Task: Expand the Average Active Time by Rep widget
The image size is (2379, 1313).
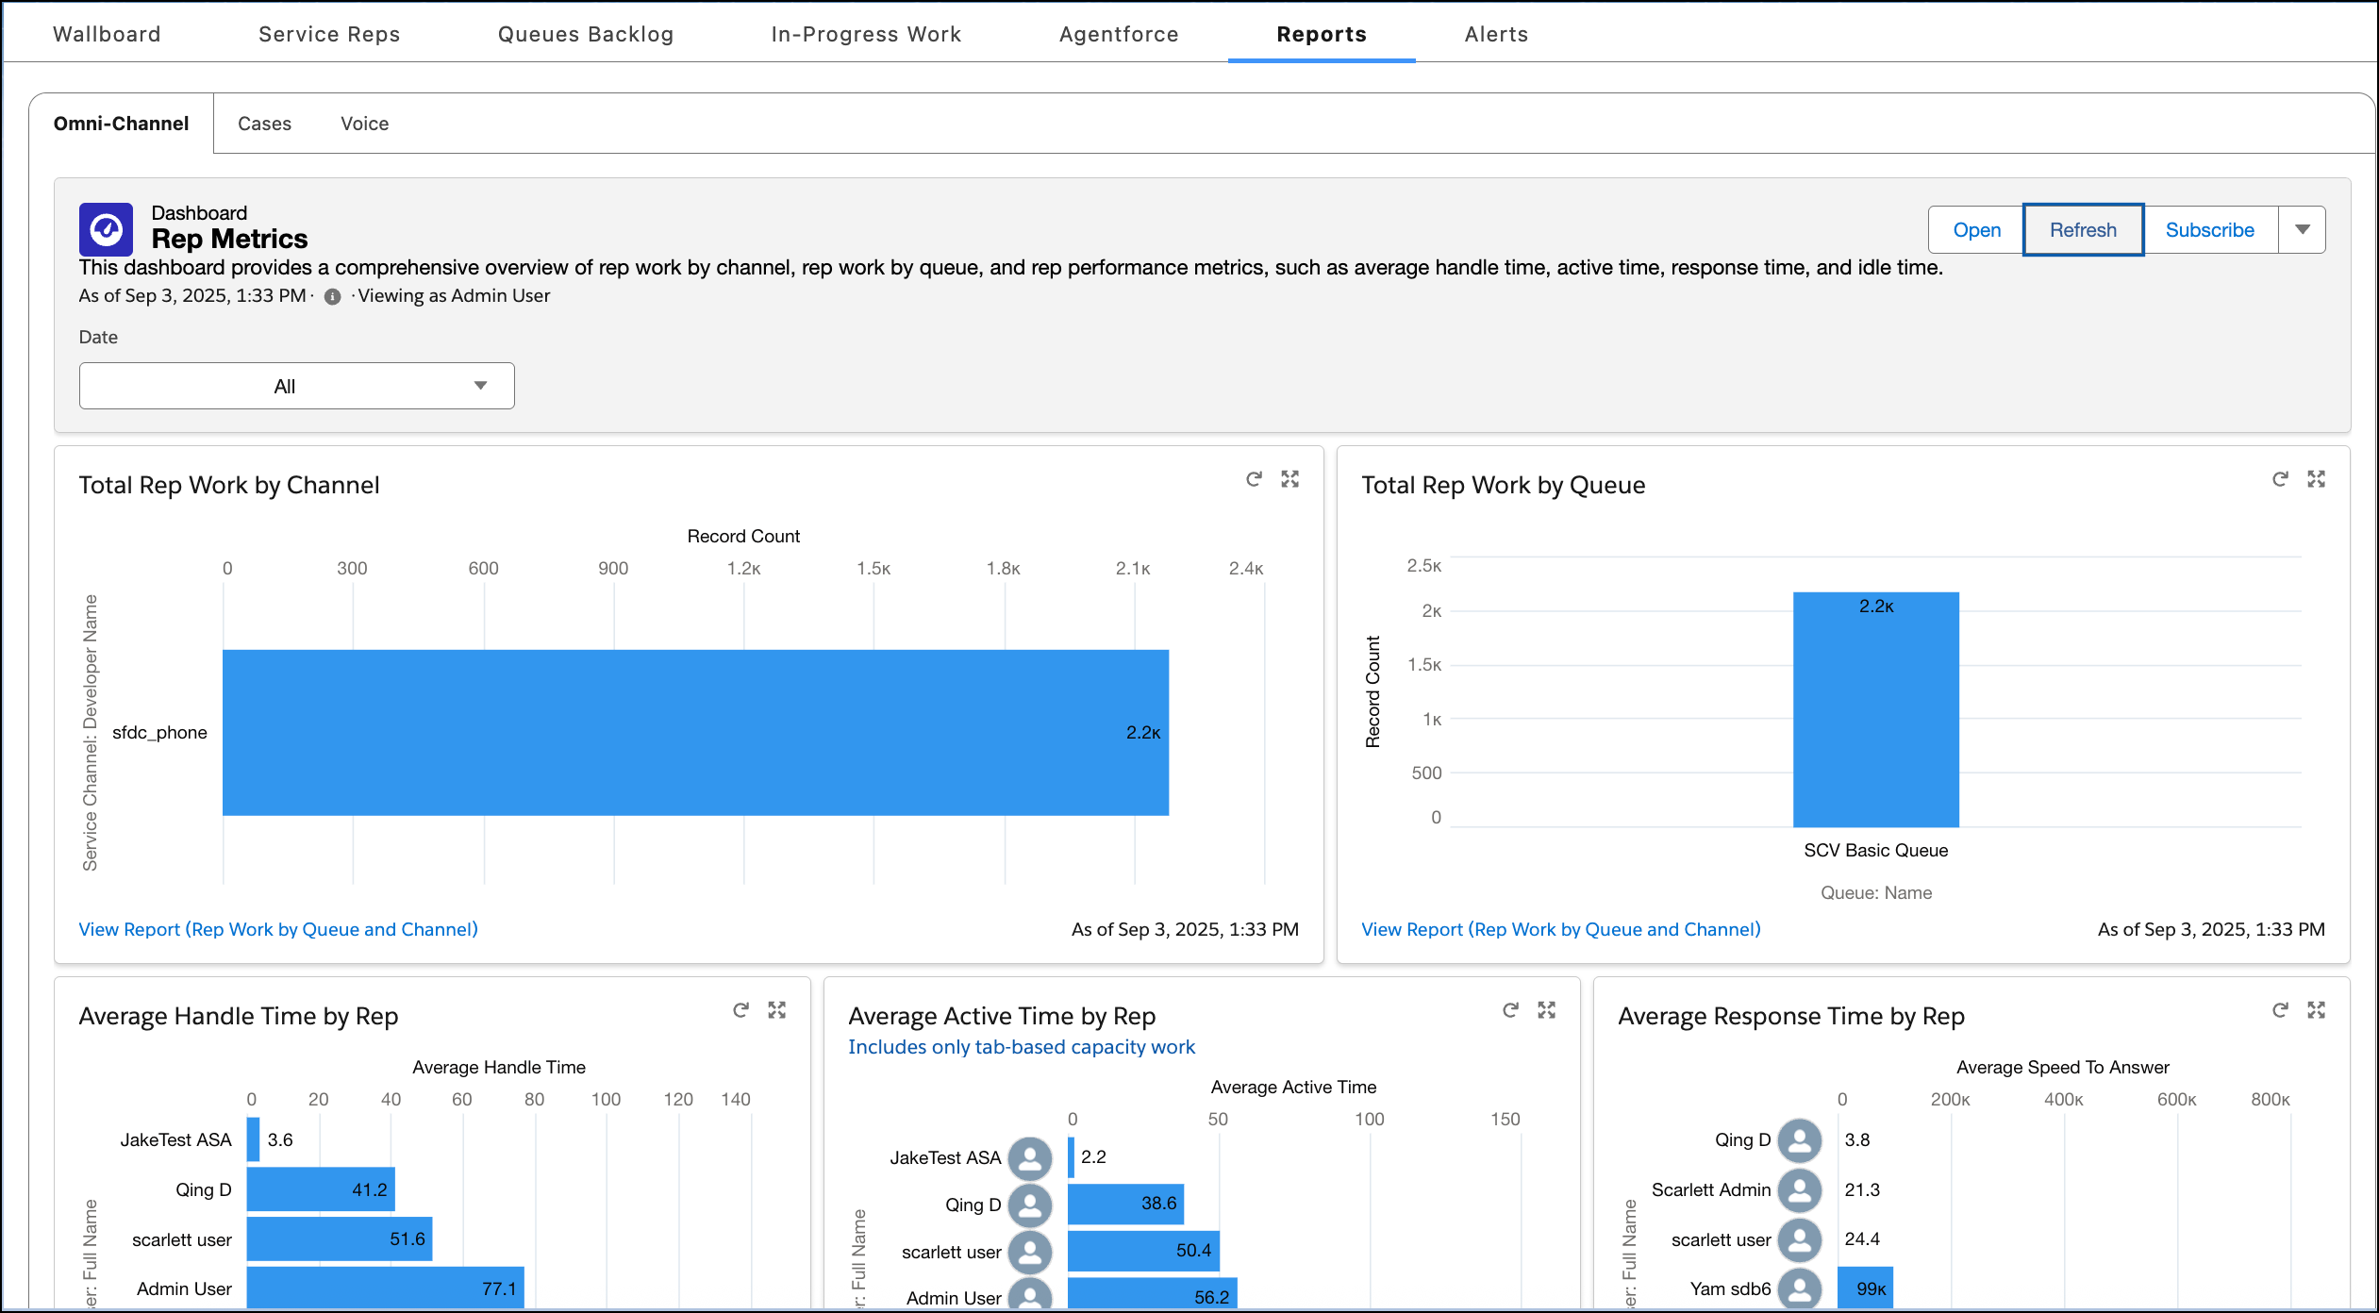Action: tap(1546, 1010)
